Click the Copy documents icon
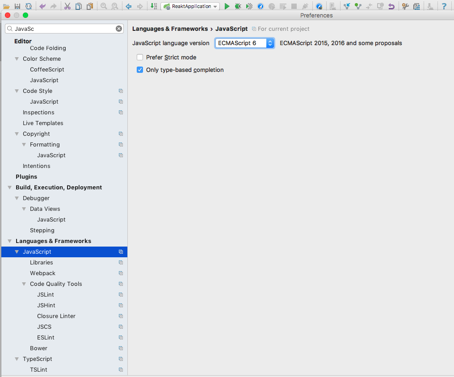This screenshot has width=454, height=377. coord(79,6)
